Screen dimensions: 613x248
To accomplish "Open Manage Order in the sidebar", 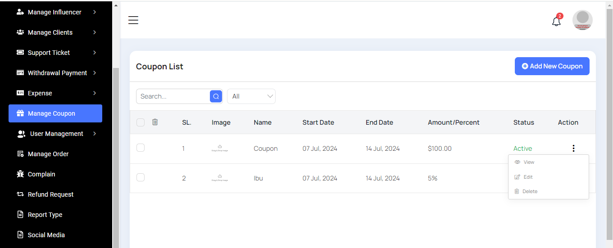I will pyautogui.click(x=48, y=154).
